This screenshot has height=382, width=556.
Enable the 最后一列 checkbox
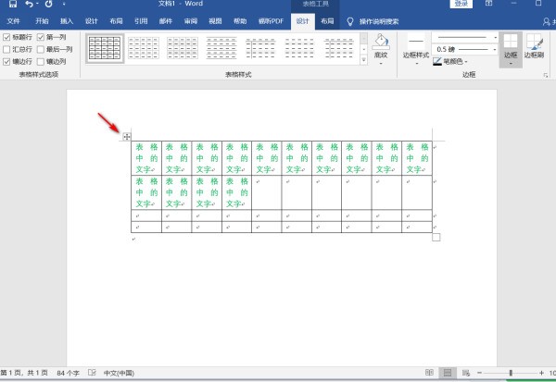[41, 49]
